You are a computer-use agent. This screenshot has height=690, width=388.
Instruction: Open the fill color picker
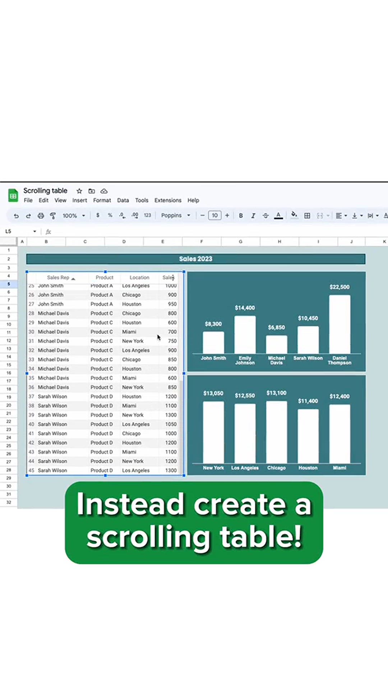point(294,215)
